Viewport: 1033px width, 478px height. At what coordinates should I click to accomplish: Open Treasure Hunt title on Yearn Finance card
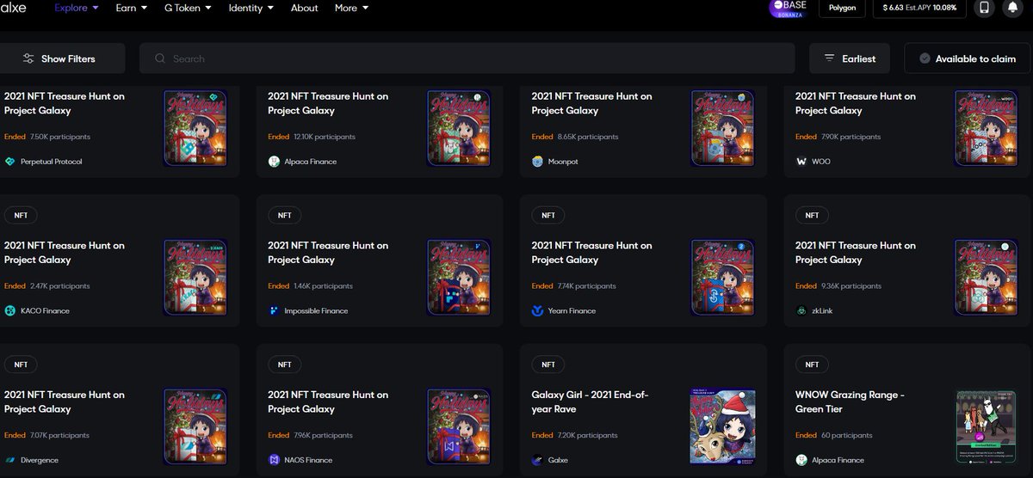591,252
